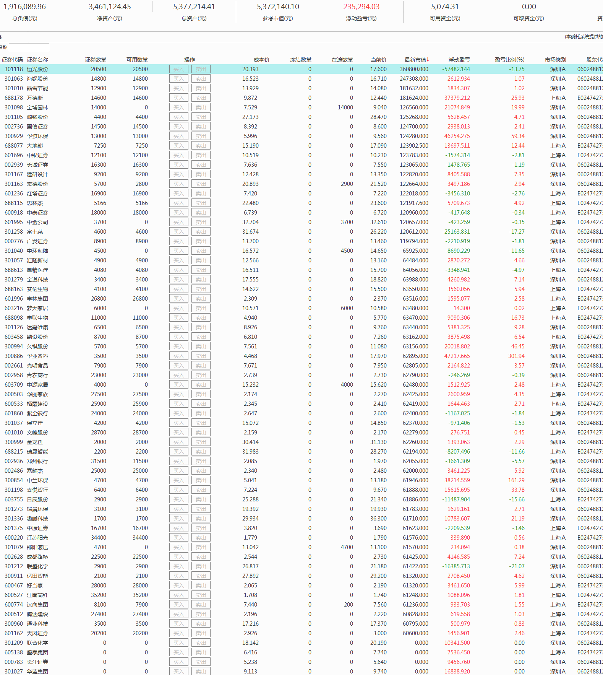Select stock name 建研设计

tap(37, 174)
